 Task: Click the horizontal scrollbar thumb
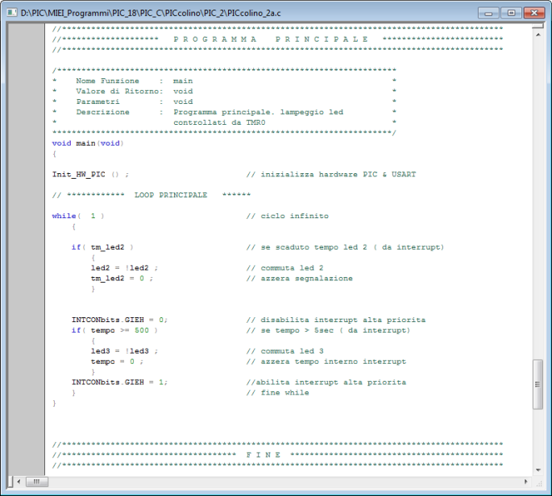click(x=35, y=482)
